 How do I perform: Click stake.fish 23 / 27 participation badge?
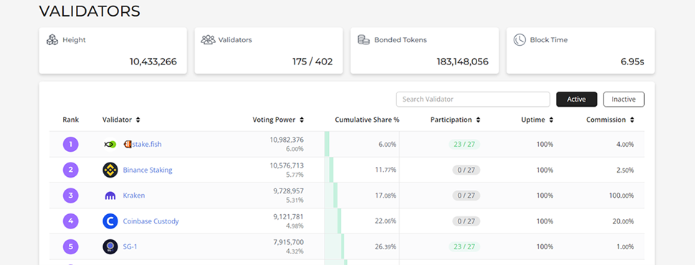click(x=464, y=144)
